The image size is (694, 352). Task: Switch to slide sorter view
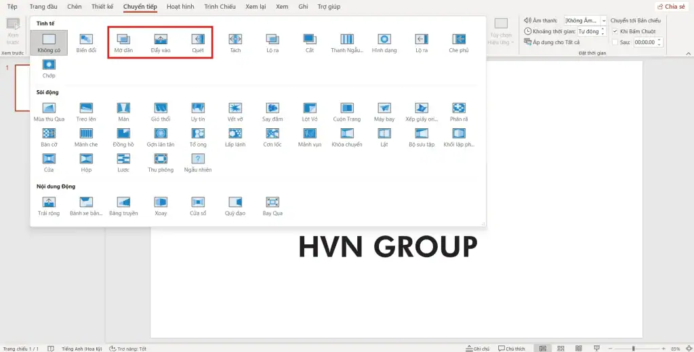pos(559,348)
